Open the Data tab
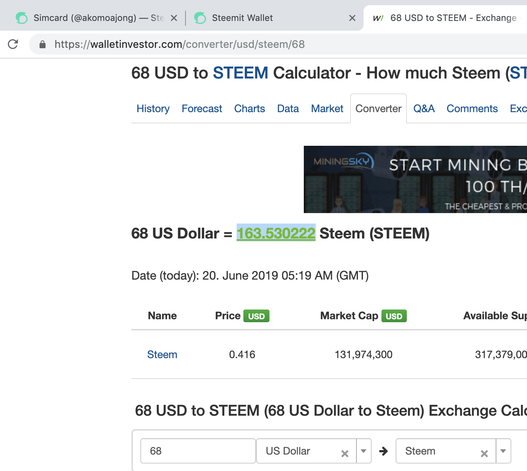Screen dimensions: 527x471 (x=288, y=108)
